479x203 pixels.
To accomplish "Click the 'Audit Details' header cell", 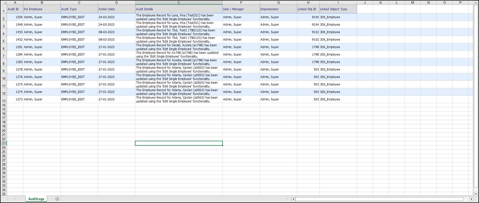I will (178, 9).
